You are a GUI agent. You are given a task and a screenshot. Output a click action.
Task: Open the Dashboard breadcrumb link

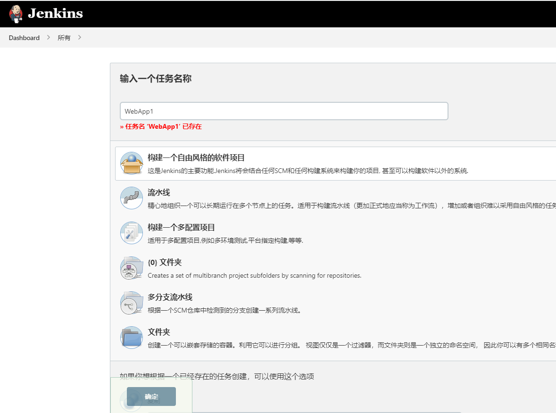(x=24, y=38)
